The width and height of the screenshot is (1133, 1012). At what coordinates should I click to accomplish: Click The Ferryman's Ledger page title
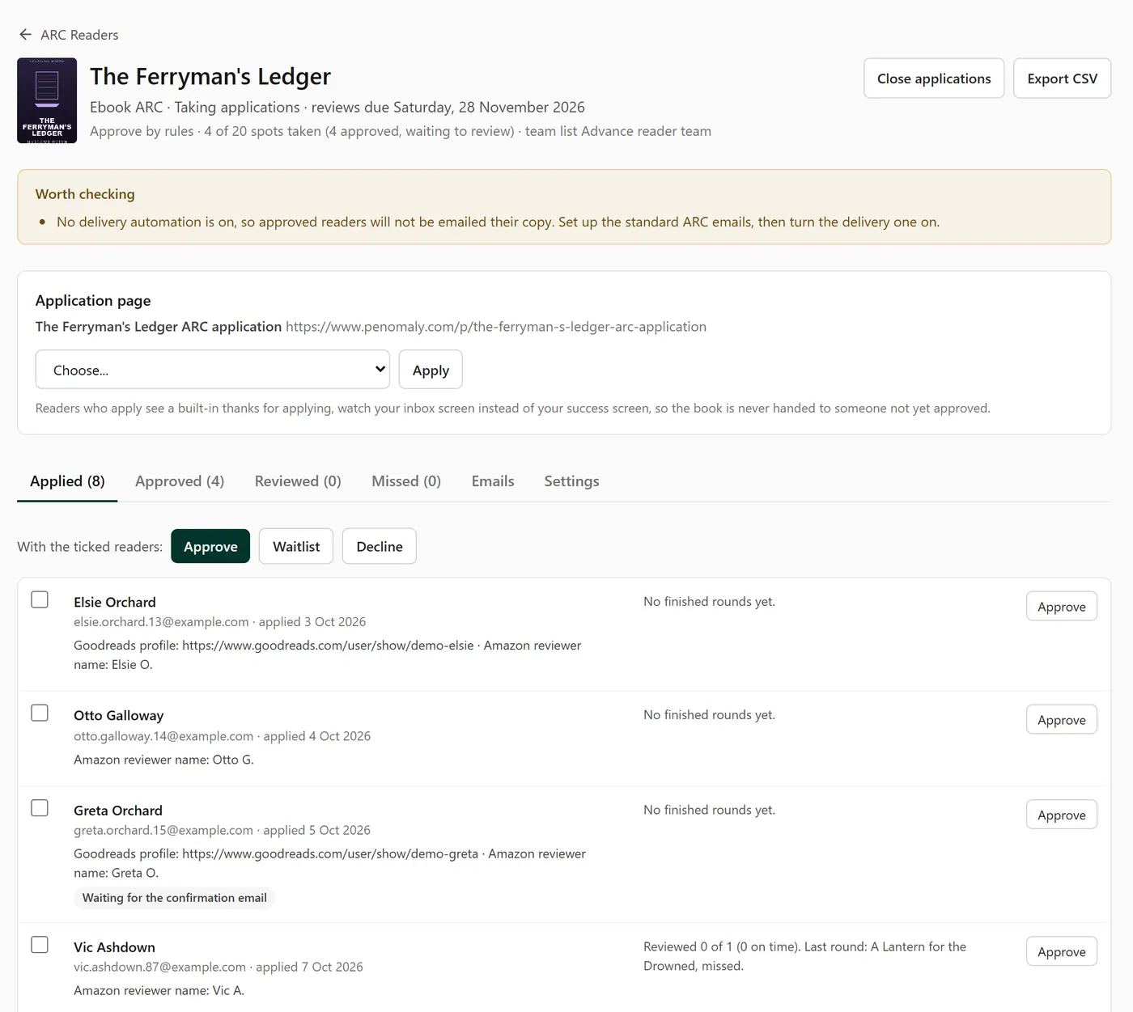(x=210, y=76)
